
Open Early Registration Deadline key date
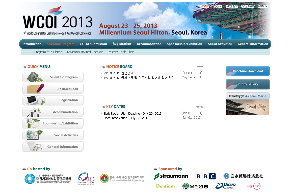133,113
